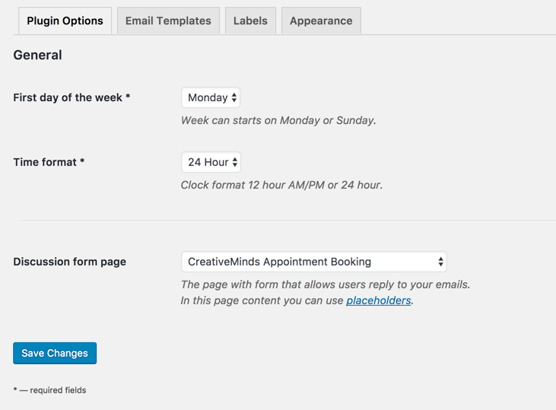Expand the 24 Hour time format dropdown
The image size is (556, 410).
[211, 162]
